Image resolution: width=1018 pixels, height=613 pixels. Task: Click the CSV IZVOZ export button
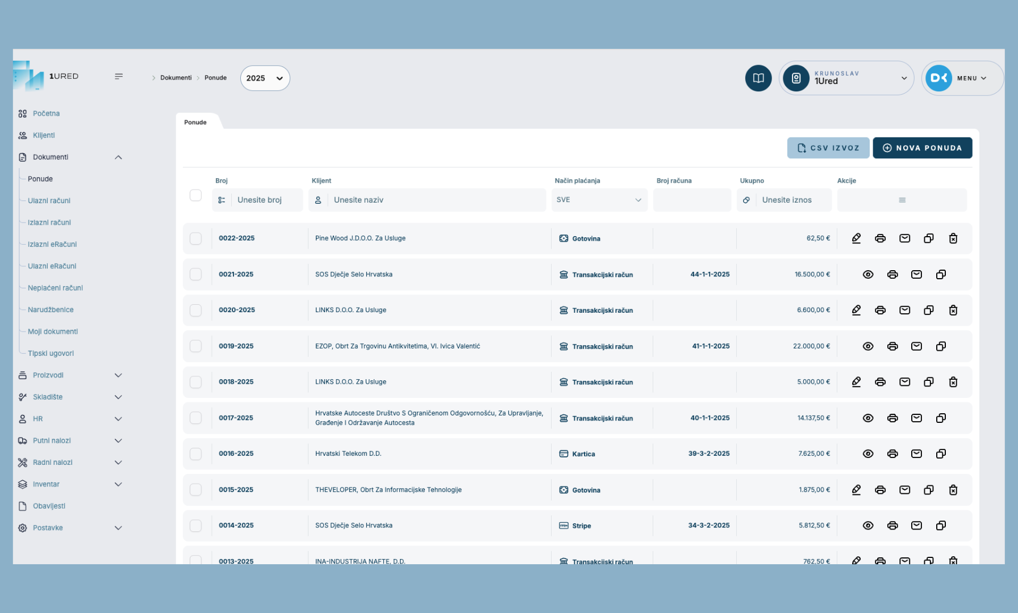tap(828, 148)
